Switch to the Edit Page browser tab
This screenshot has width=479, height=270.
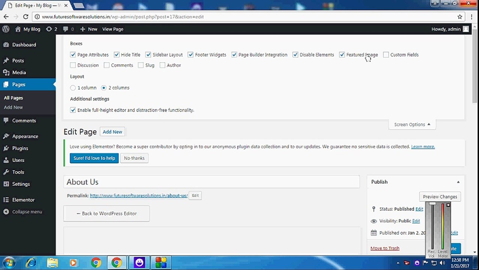(37, 6)
